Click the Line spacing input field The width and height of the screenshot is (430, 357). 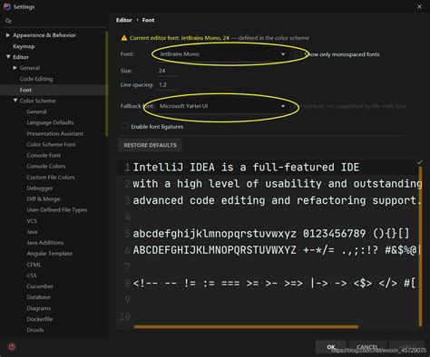[168, 85]
